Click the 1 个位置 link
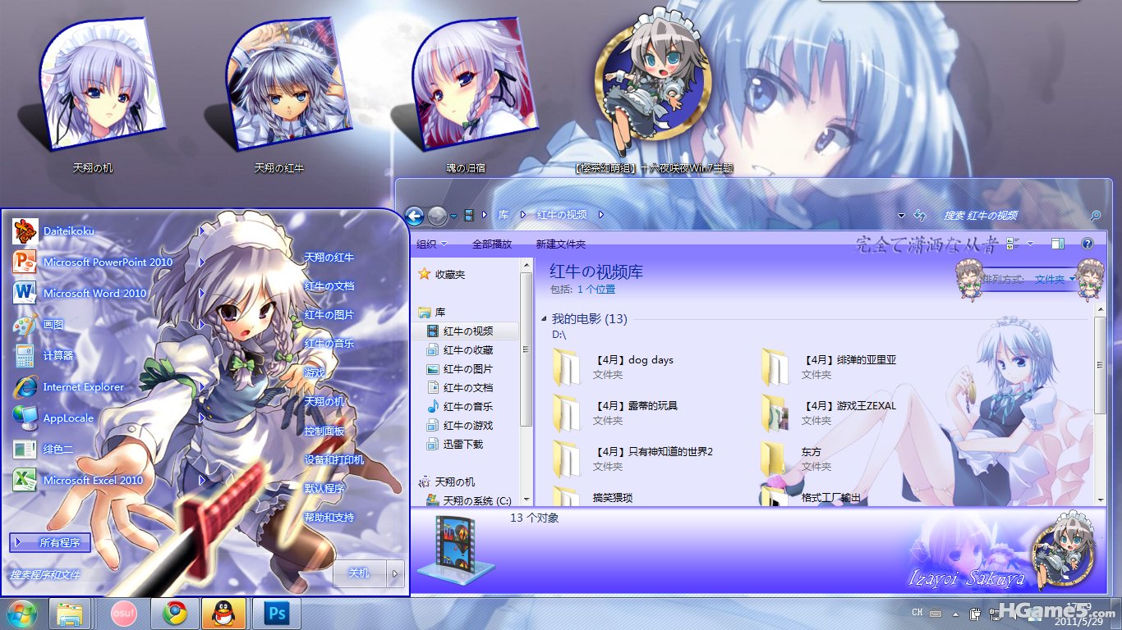Image resolution: width=1122 pixels, height=630 pixels. 596,290
